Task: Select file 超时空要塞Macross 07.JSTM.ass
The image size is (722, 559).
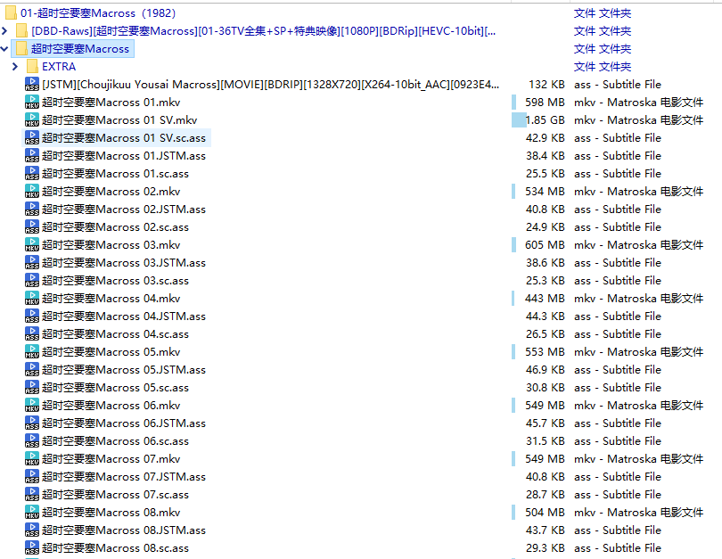Action: [124, 477]
